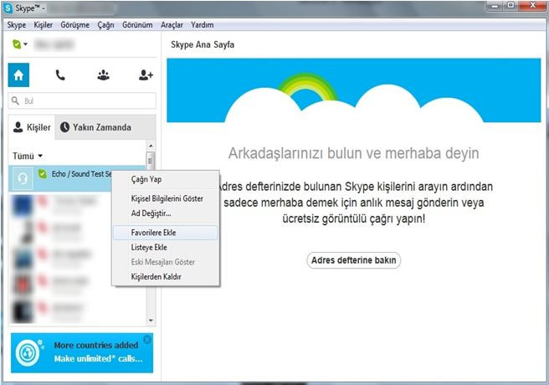
Task: Open the Görünüm menu
Action: click(x=137, y=25)
